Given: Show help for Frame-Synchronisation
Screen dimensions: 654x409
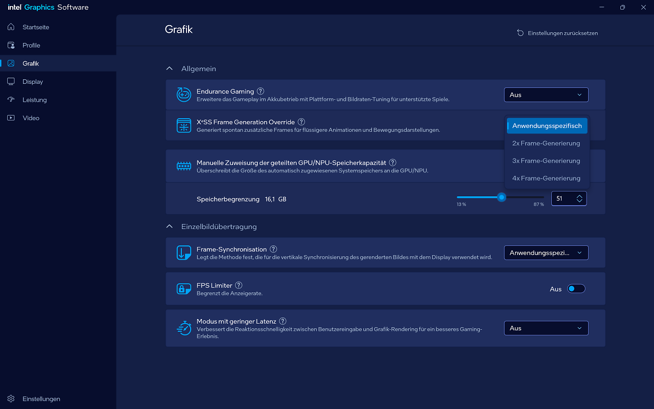Looking at the screenshot, I should click(273, 249).
